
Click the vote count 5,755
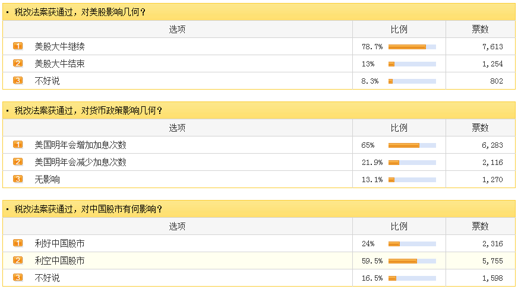492,261
